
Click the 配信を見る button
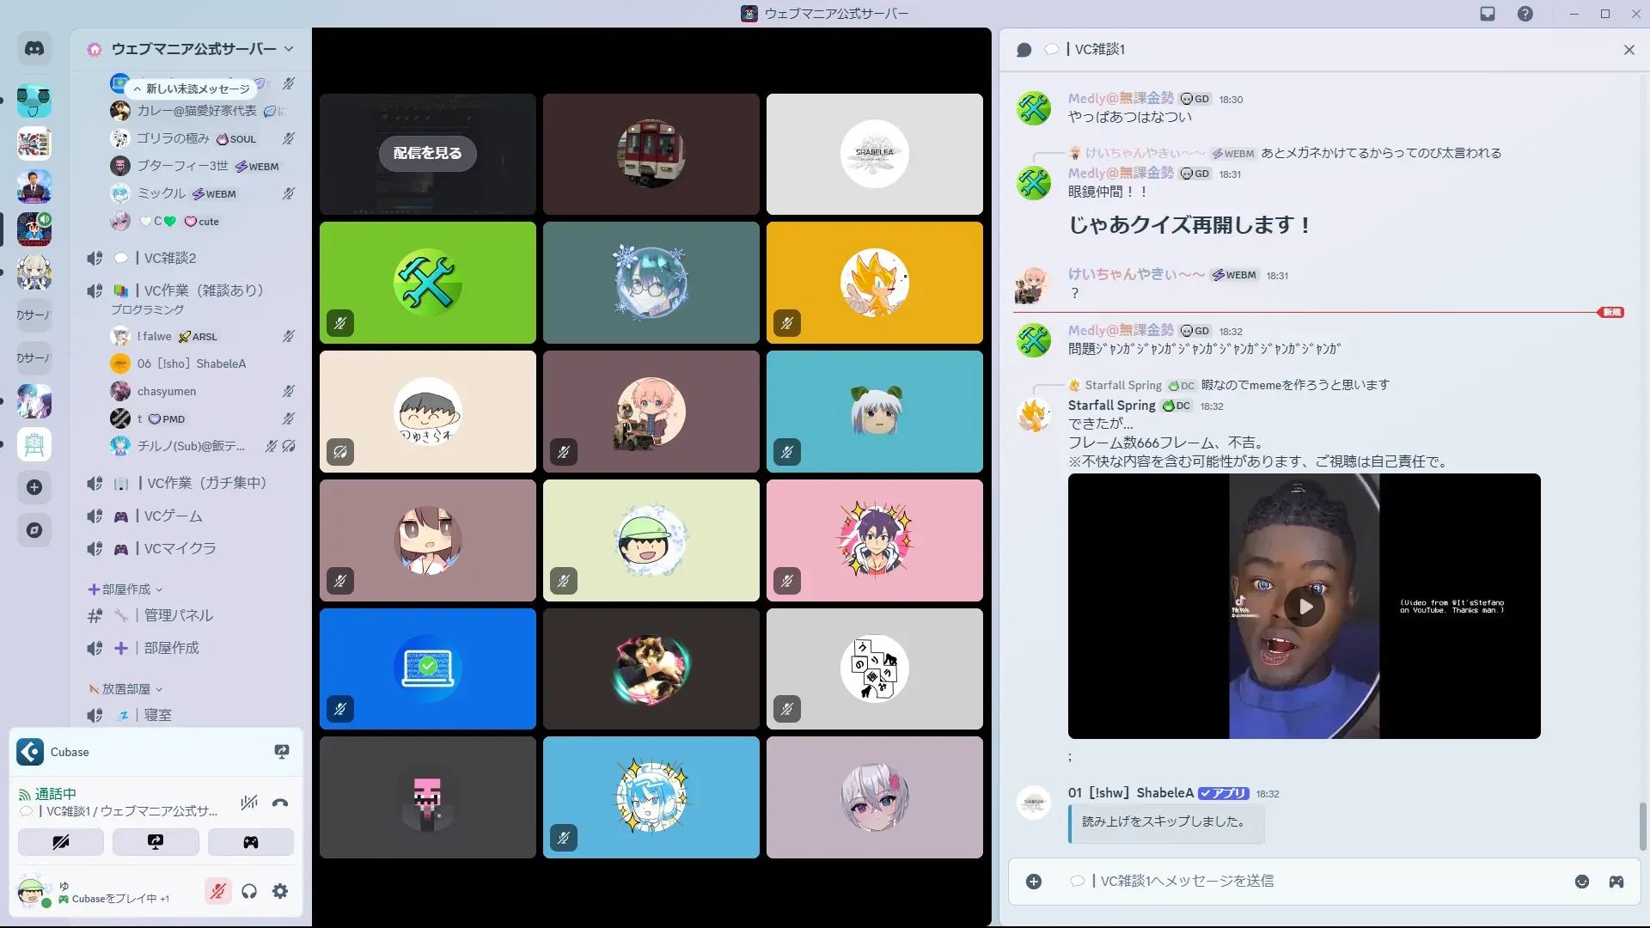[x=427, y=153]
